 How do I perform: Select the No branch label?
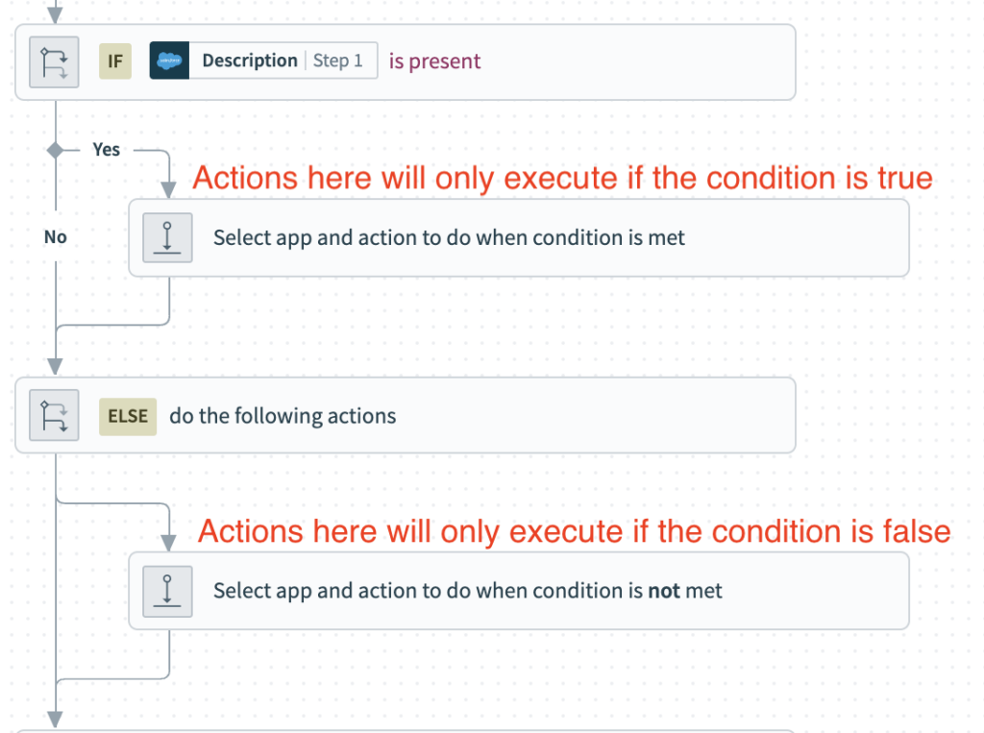click(55, 236)
